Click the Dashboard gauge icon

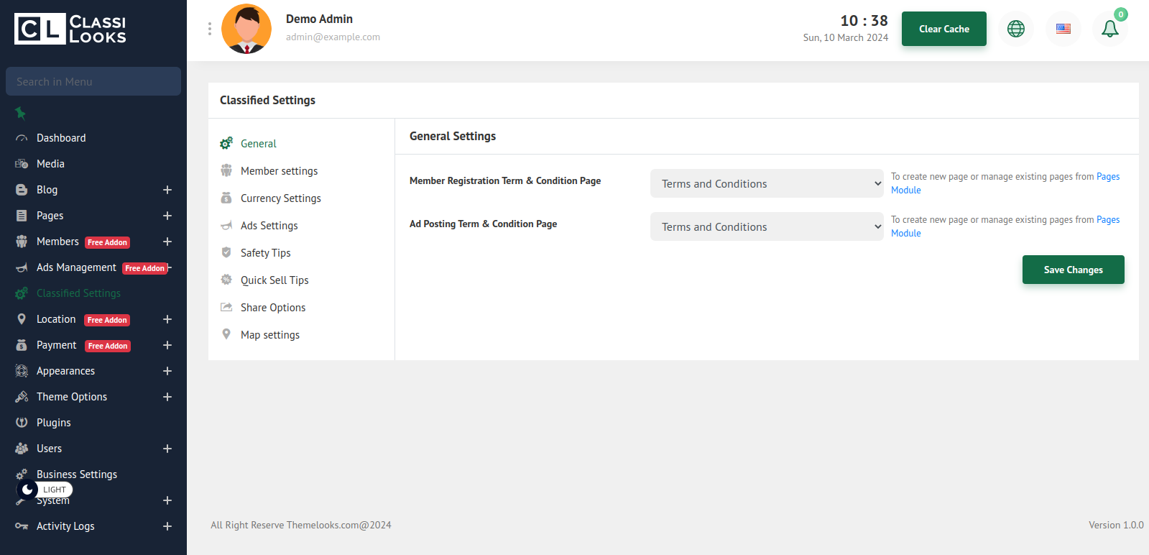pos(22,138)
